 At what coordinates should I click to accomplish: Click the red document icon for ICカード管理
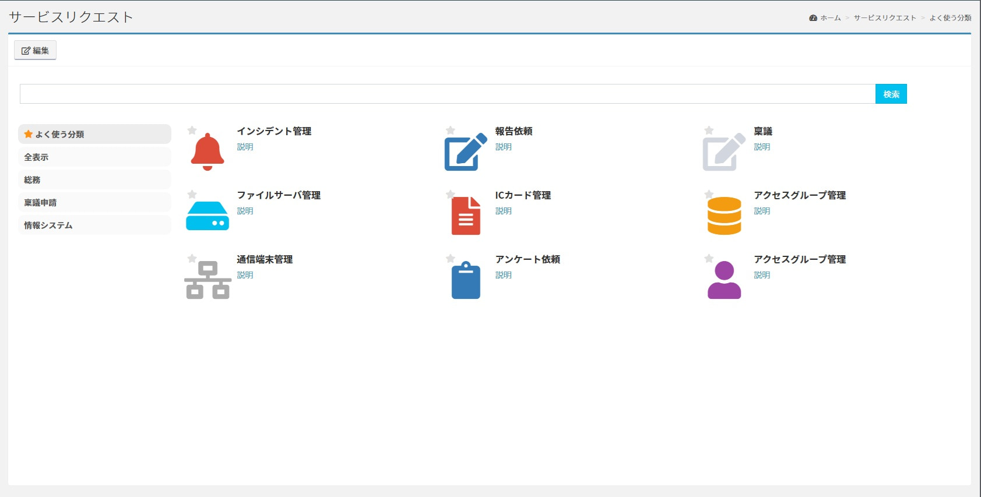465,216
